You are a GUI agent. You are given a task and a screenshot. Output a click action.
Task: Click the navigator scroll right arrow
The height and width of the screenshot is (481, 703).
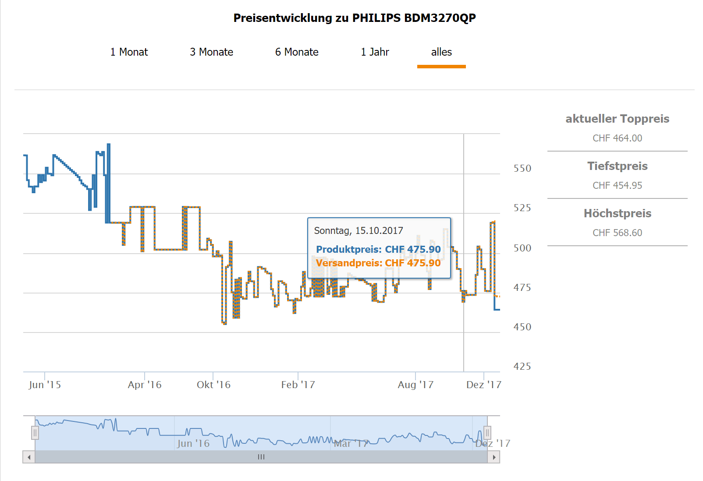point(494,457)
